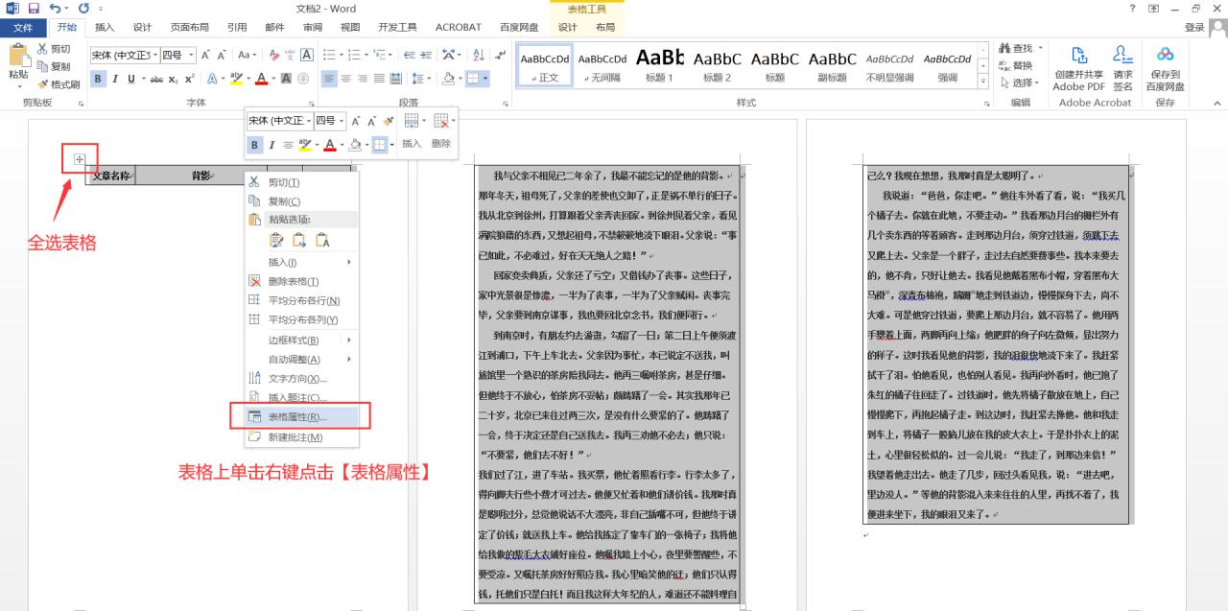Image resolution: width=1228 pixels, height=611 pixels.
Task: Expand the styles gallery More arrow
Action: click(983, 80)
